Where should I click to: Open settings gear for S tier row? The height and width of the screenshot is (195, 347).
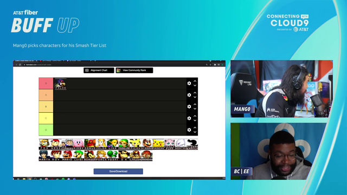tap(189, 83)
